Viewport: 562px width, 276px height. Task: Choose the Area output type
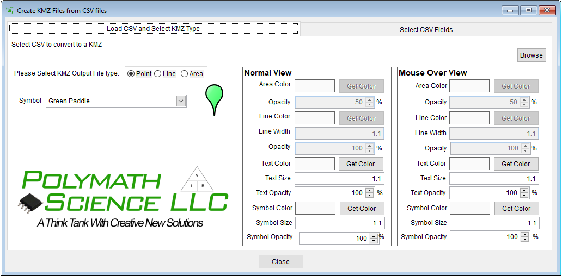[185, 74]
